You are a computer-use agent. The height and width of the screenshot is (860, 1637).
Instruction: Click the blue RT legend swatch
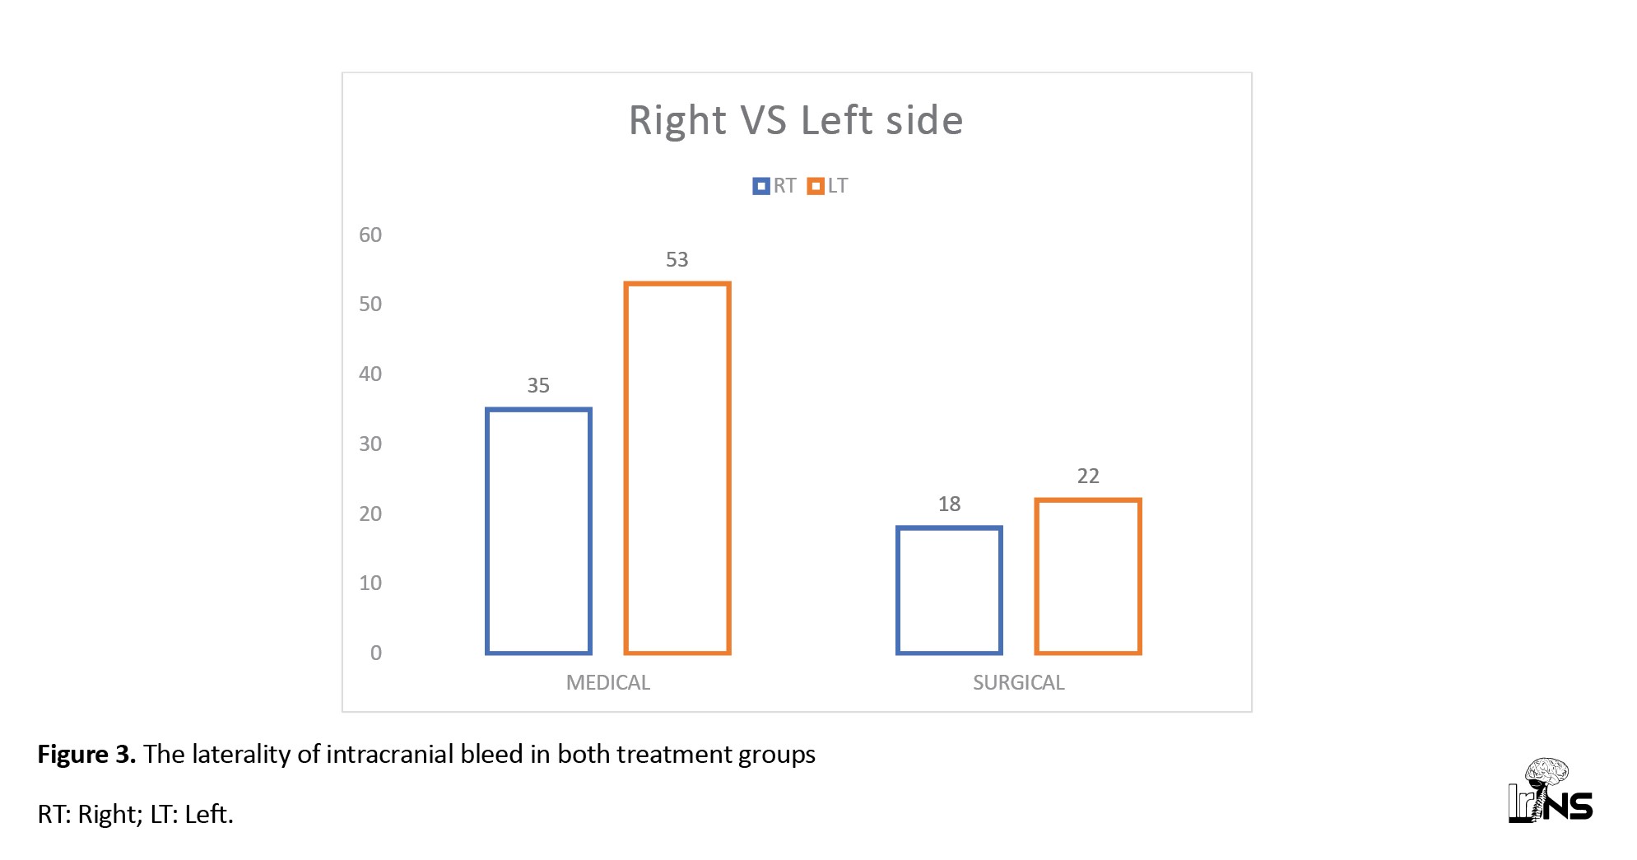coord(760,186)
